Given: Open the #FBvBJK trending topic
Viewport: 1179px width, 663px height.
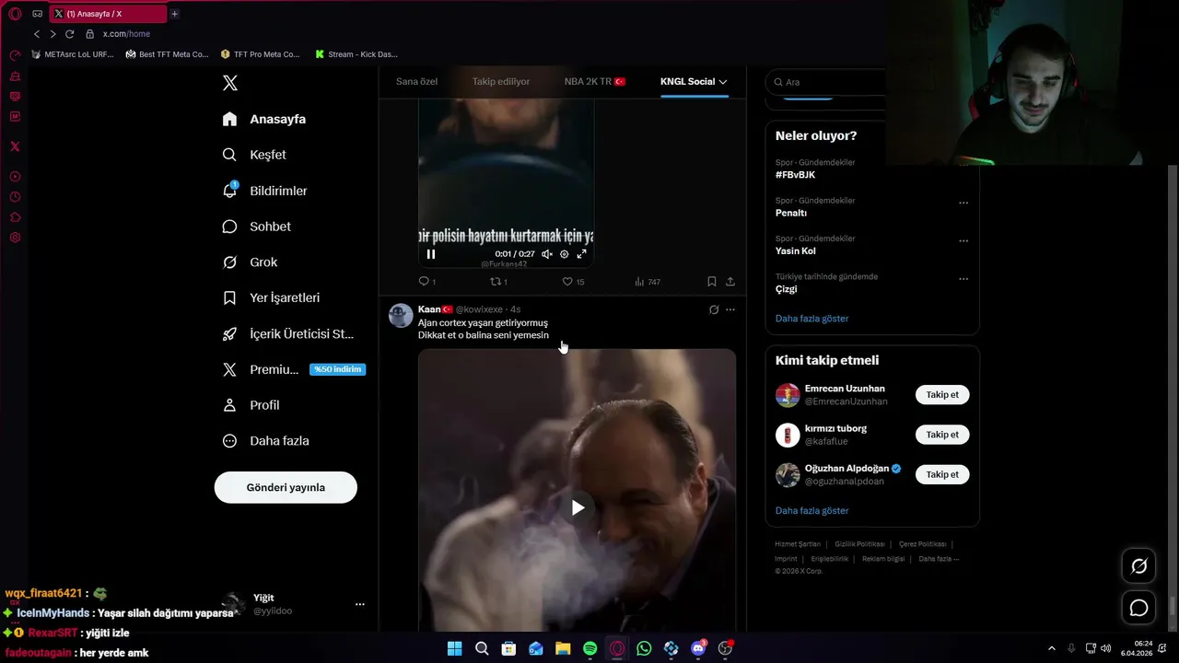Looking at the screenshot, I should click(795, 175).
